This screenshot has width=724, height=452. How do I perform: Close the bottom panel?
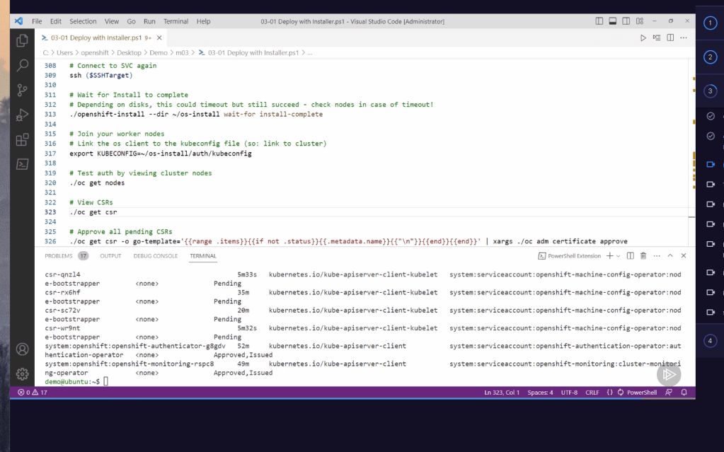point(684,256)
